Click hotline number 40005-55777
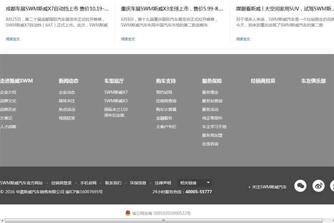The height and width of the screenshot is (223, 334). (199, 192)
